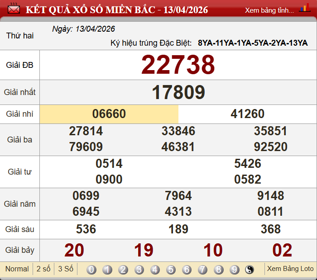
Task: Open the Xem bảng tỉnh dropdown
Action: point(269,10)
